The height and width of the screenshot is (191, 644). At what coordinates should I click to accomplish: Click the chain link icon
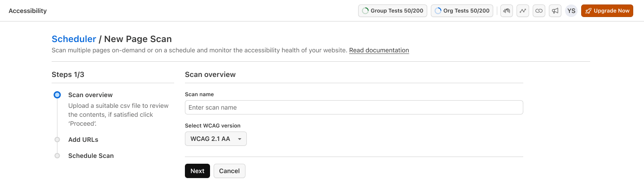(539, 11)
